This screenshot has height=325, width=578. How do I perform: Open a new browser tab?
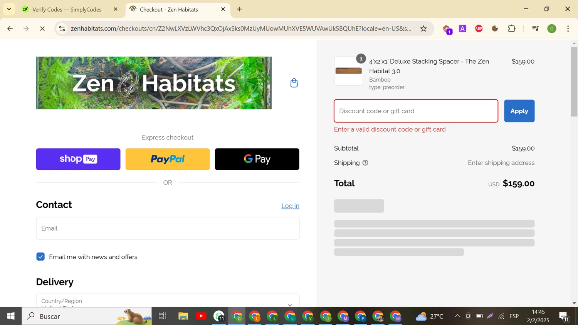click(239, 9)
